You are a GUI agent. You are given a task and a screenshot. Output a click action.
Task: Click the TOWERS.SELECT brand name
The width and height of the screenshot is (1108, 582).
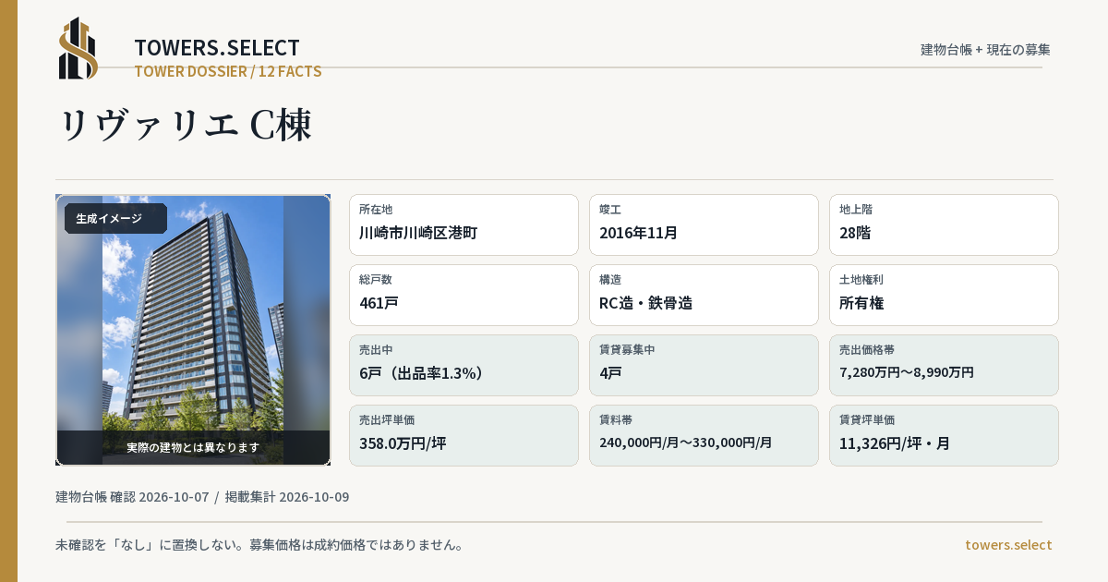pos(217,48)
